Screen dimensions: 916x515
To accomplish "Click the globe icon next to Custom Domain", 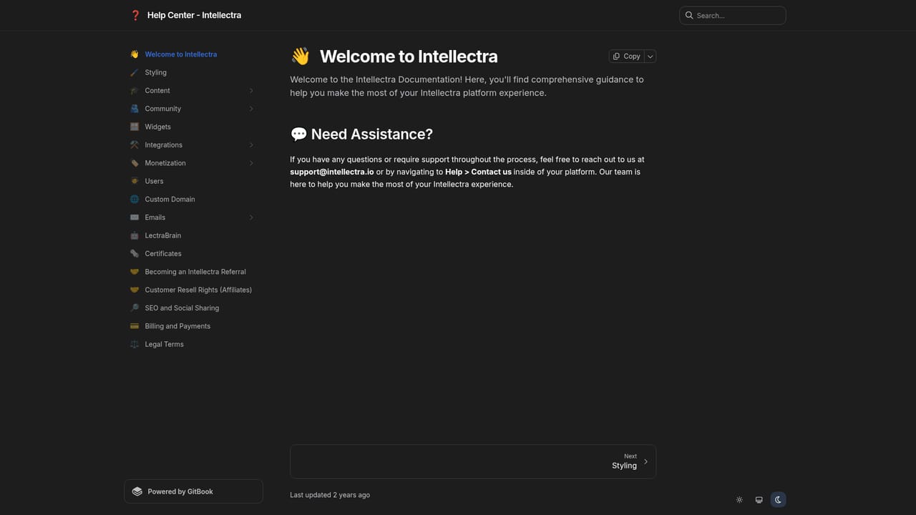I will point(135,200).
